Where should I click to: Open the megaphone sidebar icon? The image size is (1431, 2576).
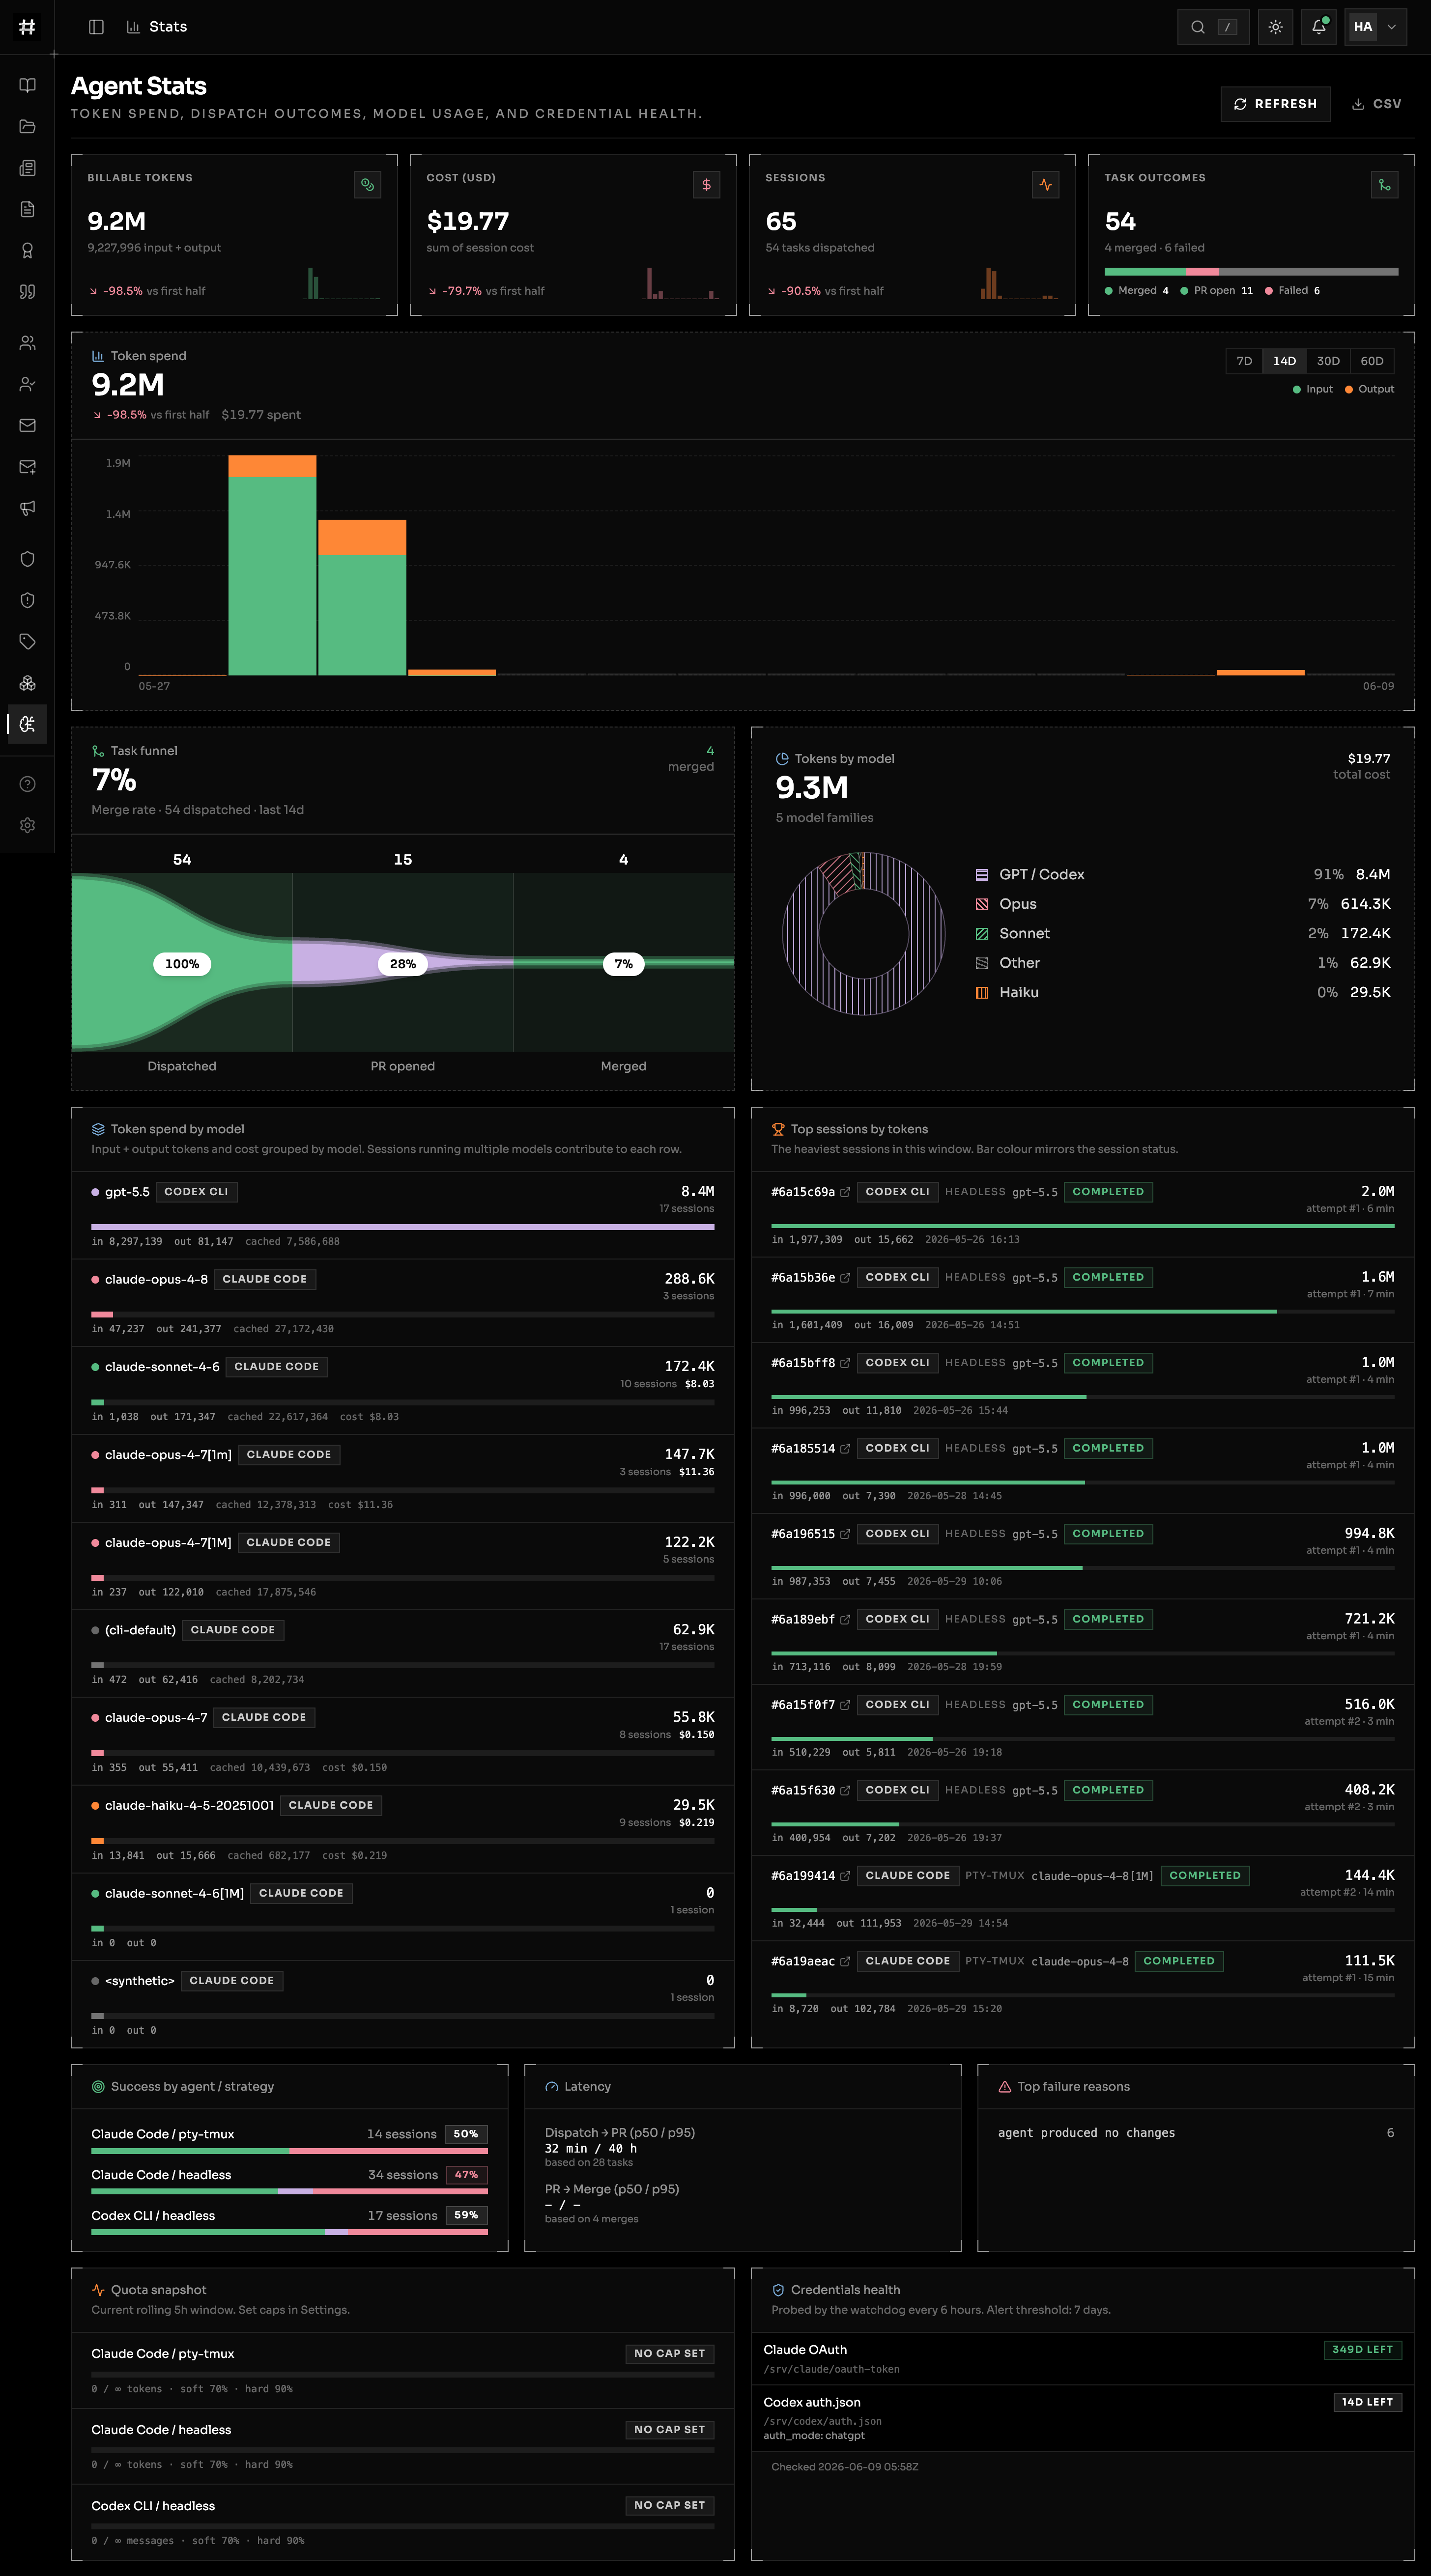pyautogui.click(x=27, y=508)
